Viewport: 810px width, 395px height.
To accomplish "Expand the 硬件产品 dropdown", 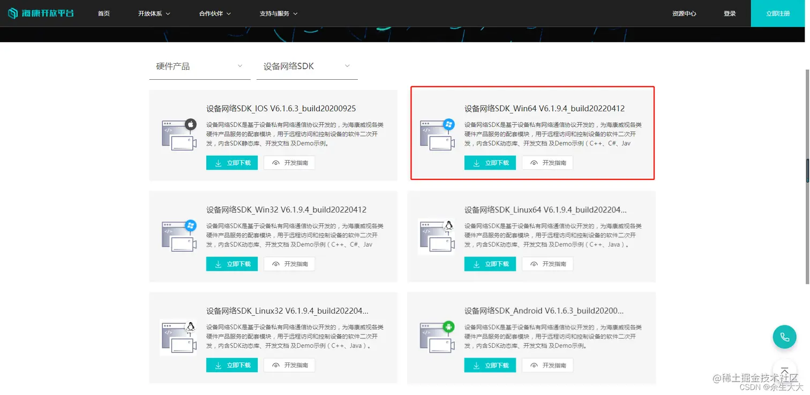I will coord(200,66).
